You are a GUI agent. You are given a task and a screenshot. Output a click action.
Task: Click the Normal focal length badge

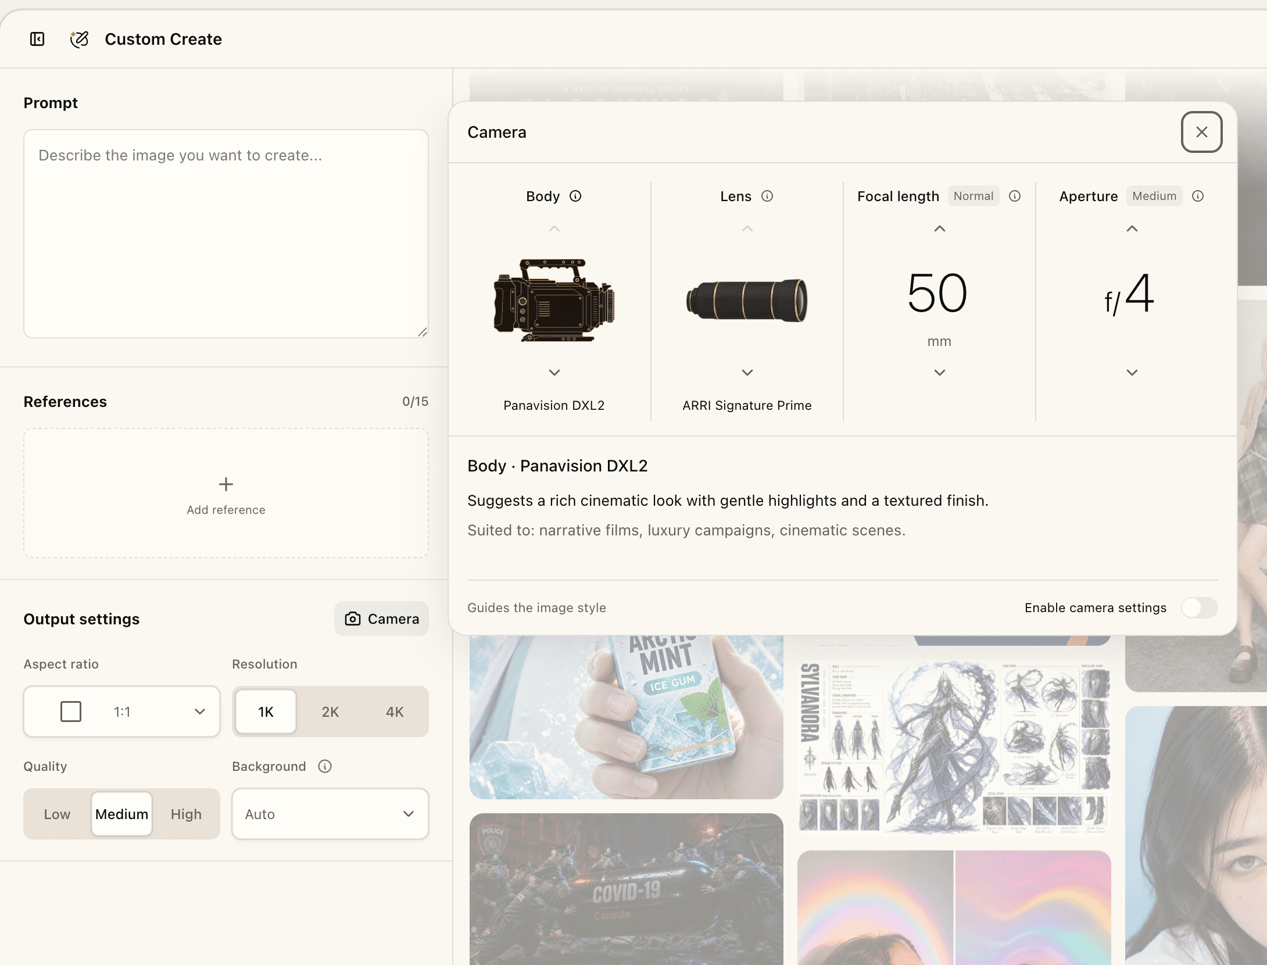(x=973, y=196)
